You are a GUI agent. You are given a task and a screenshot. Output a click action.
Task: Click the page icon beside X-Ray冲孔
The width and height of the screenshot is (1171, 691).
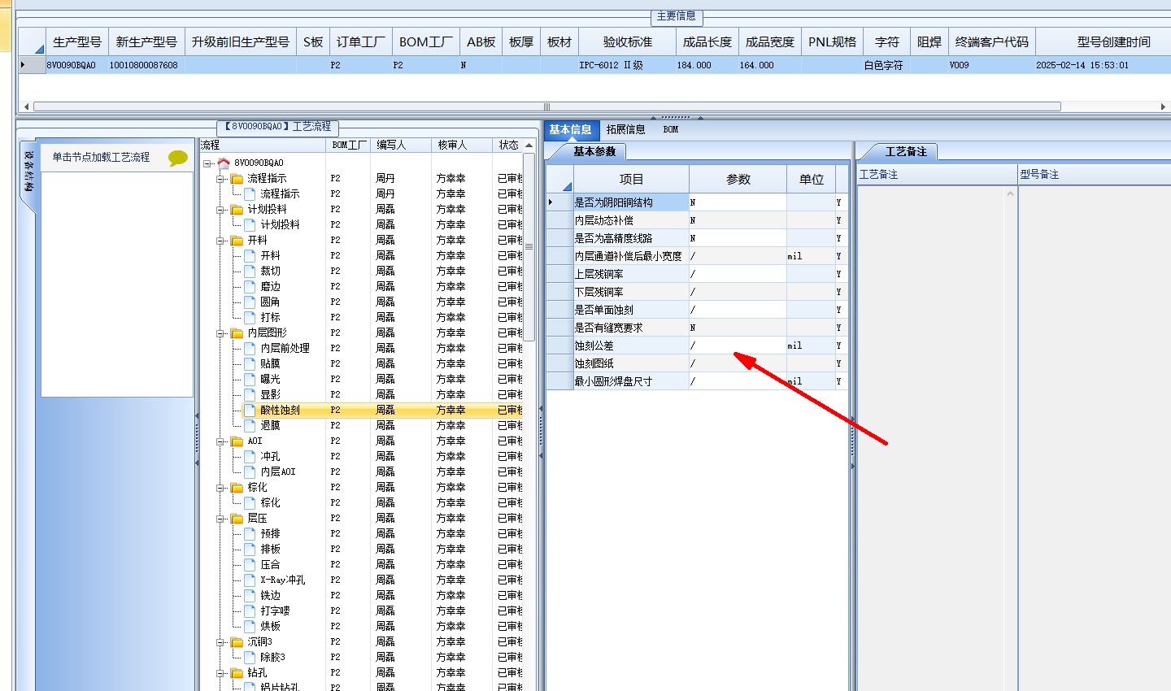pyautogui.click(x=250, y=580)
